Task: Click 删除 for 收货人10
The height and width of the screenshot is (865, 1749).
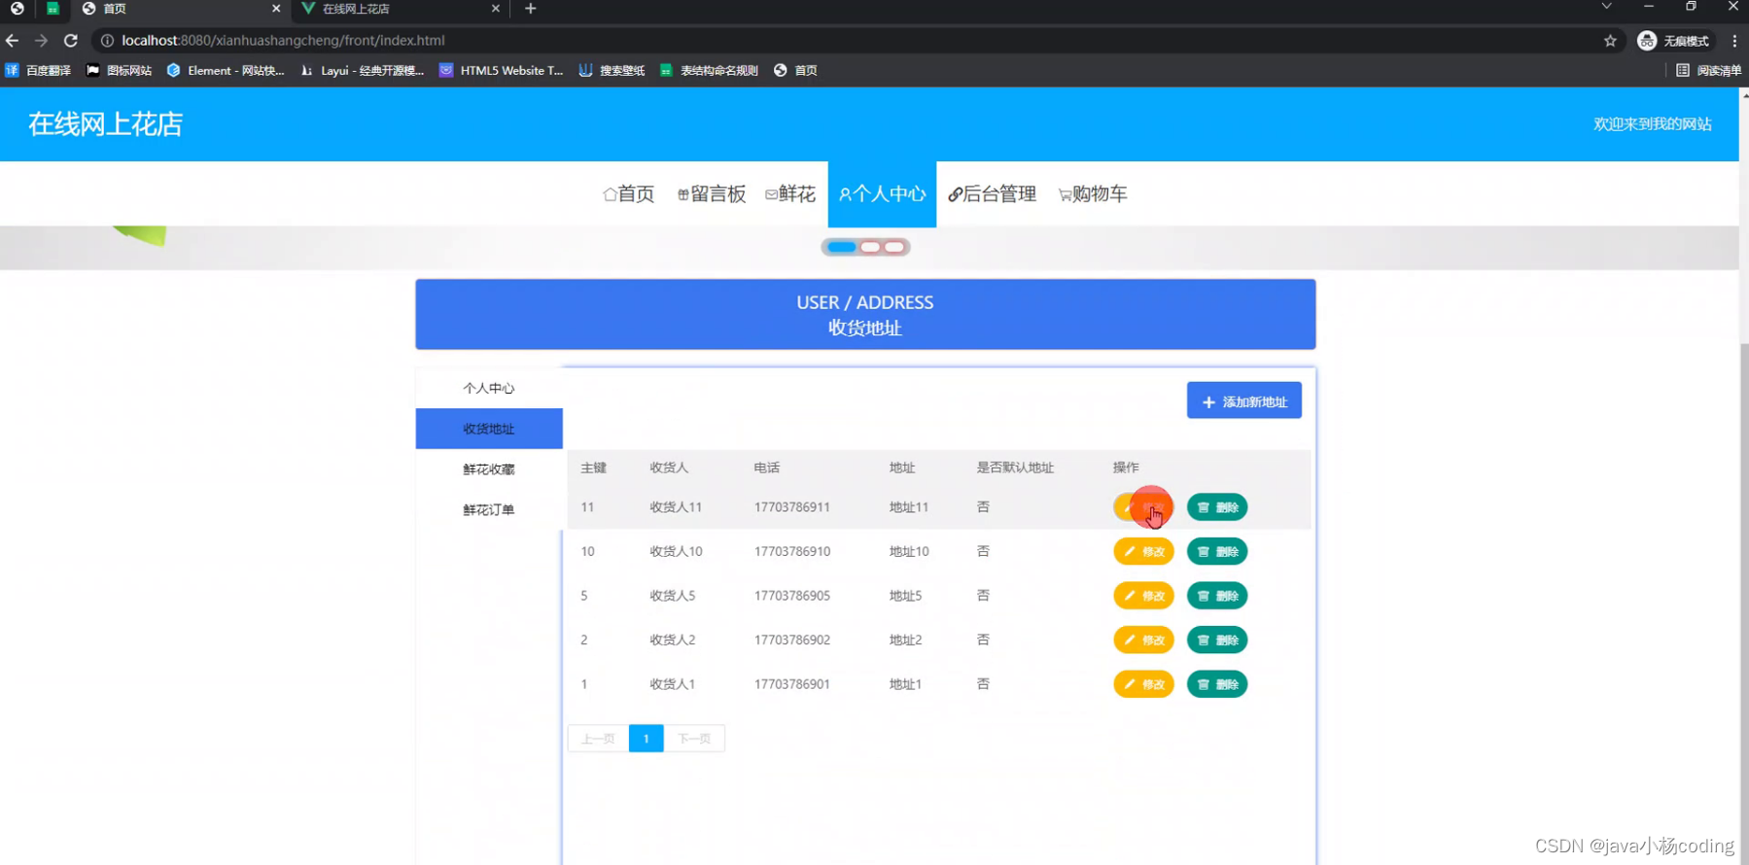Action: (x=1217, y=551)
